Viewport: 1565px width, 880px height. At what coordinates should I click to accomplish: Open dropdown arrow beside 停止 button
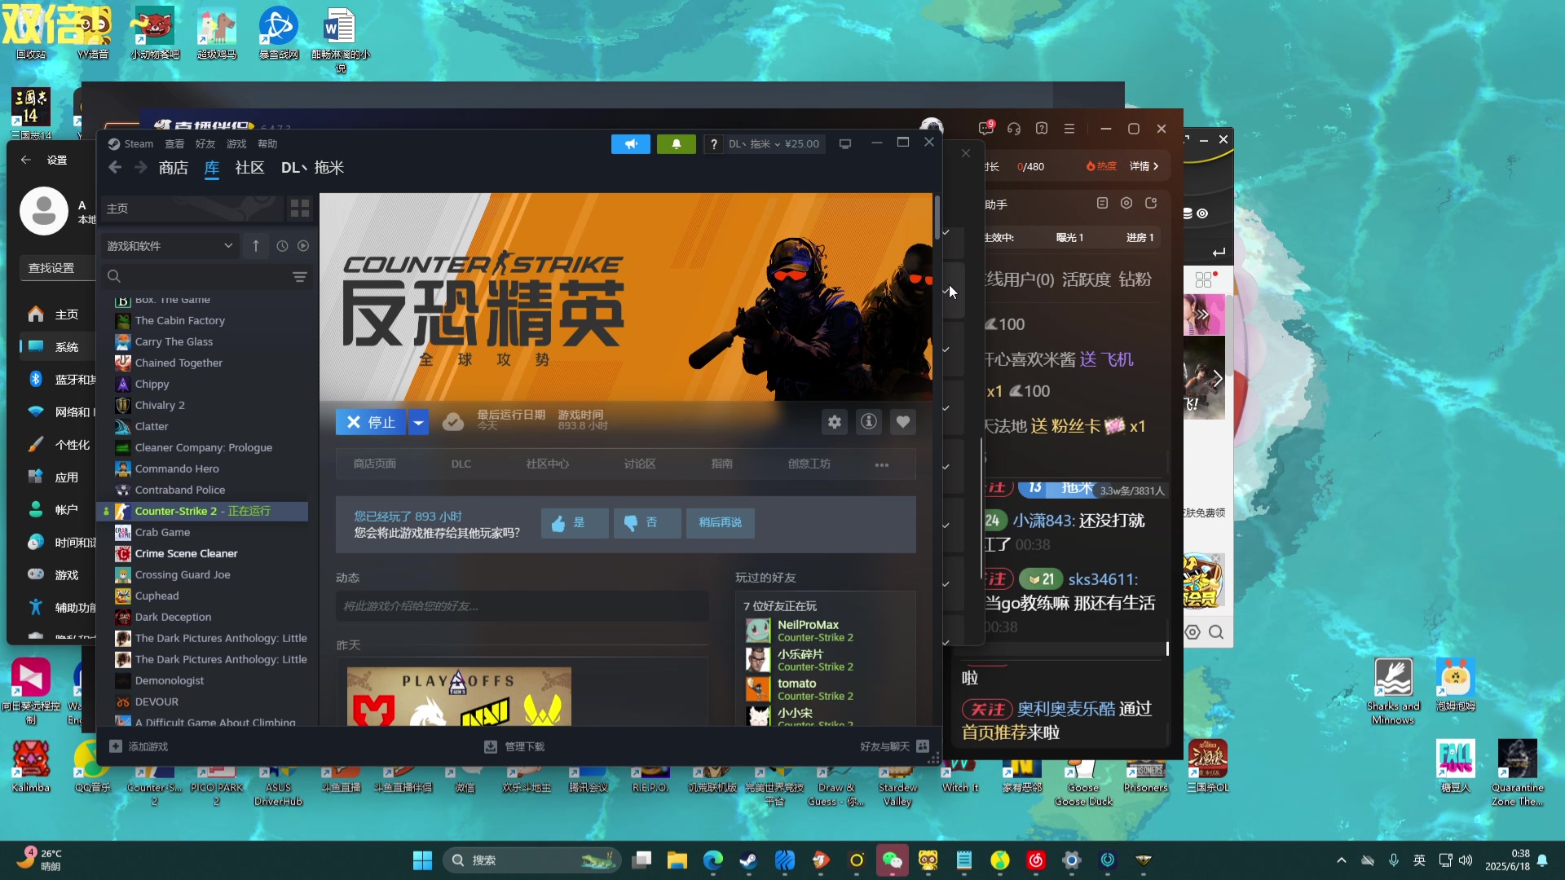418,422
